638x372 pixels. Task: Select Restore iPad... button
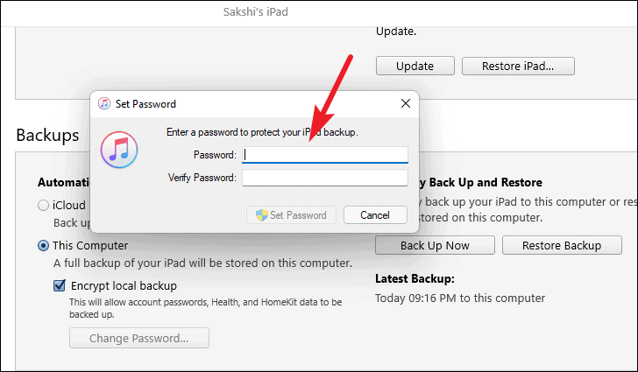[x=518, y=66]
